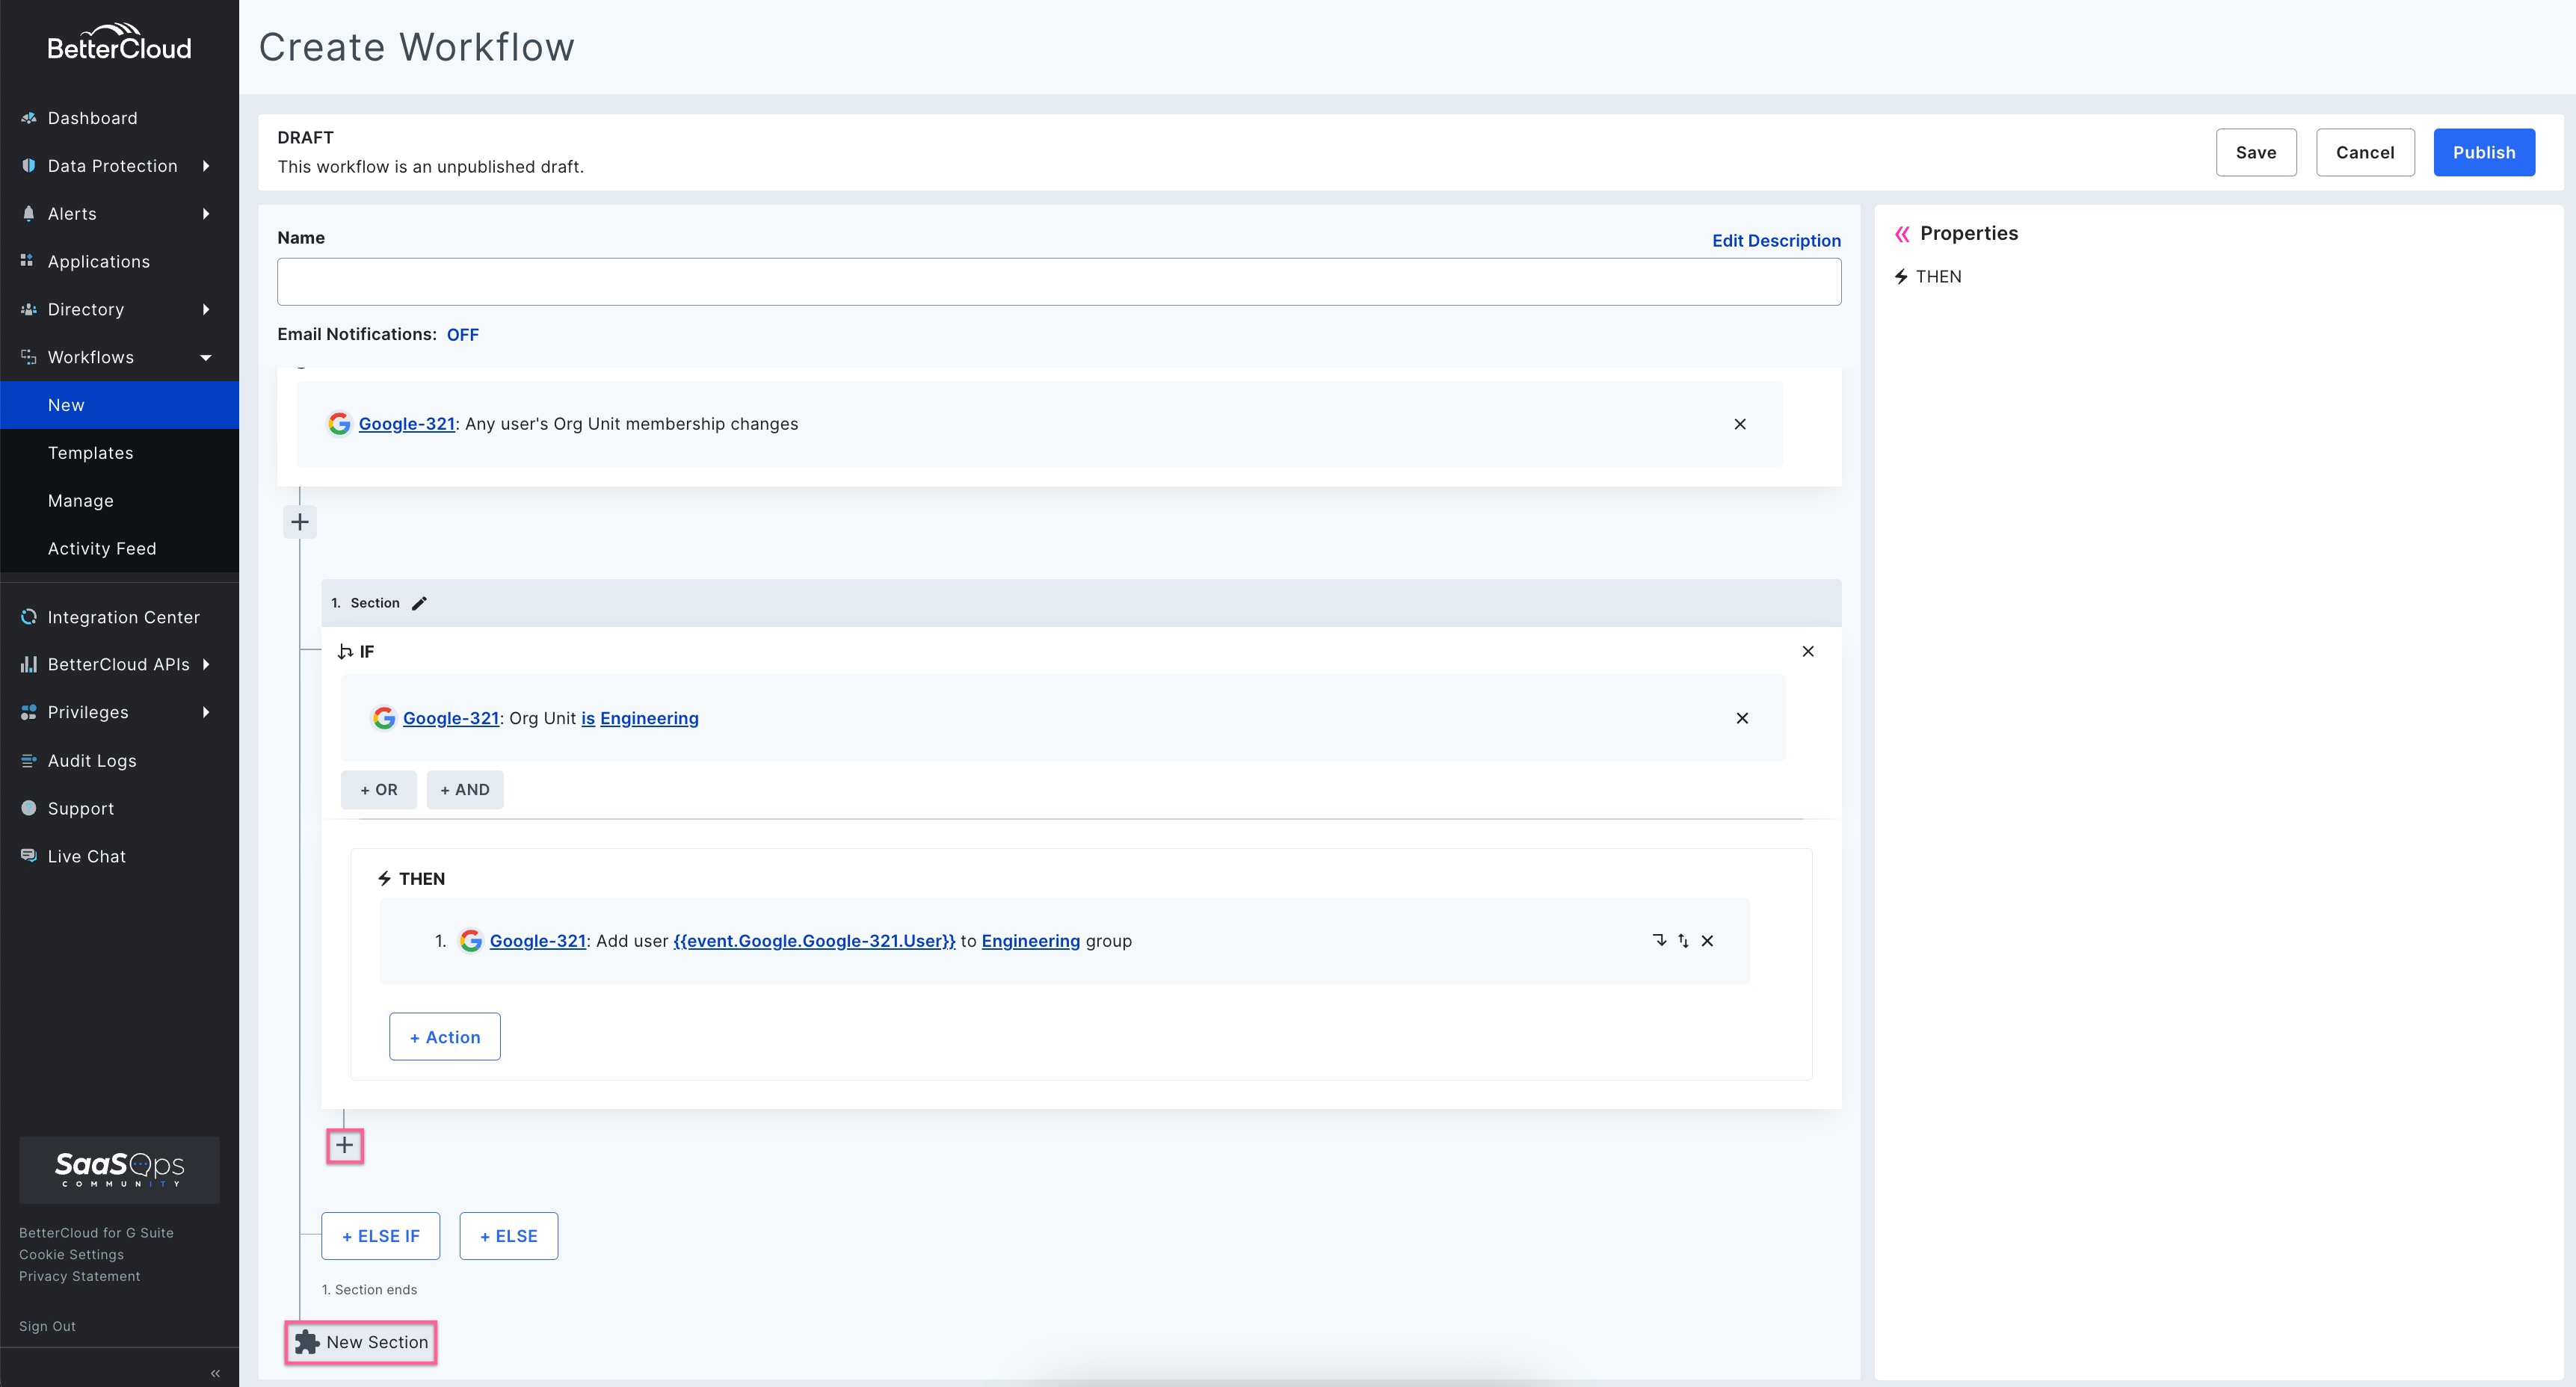Click the plus icon below the trigger event

tap(300, 522)
